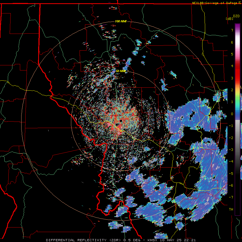Click the ZDR color scale bar

pos(237,119)
